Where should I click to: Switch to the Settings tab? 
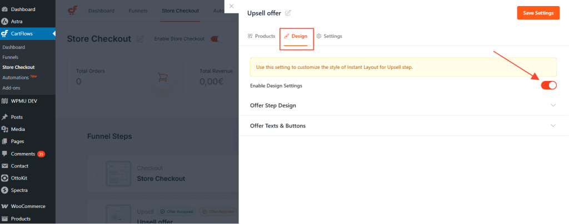tap(329, 36)
